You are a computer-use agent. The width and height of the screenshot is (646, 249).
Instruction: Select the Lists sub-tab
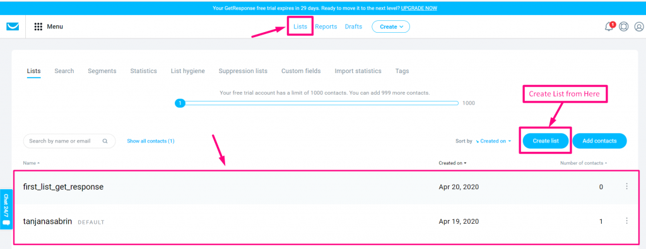click(x=34, y=71)
